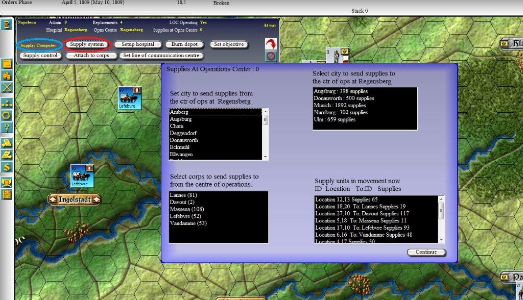Click the yellow hexagon sidebar icon
Screen dimensions: 523x300
pos(7,116)
